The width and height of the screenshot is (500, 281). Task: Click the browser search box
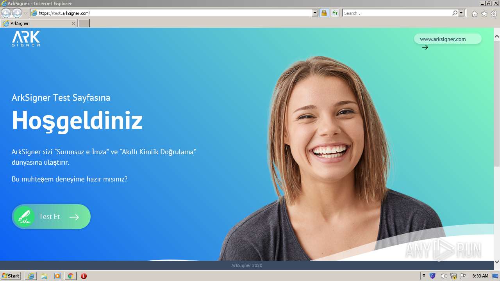click(x=396, y=13)
